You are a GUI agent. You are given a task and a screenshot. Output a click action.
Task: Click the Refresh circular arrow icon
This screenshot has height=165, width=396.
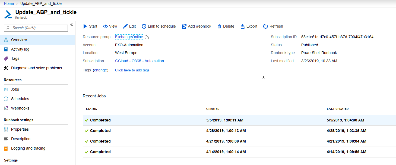[265, 26]
